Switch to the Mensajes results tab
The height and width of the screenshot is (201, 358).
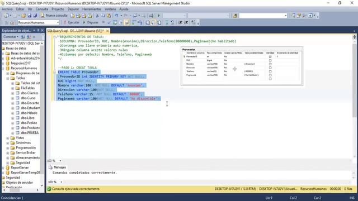[x=58, y=167]
